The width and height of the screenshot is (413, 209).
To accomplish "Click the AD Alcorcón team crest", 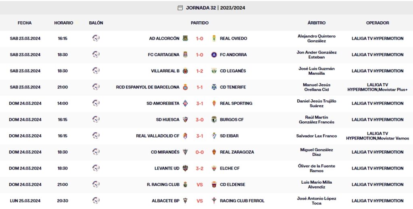I will (185, 39).
